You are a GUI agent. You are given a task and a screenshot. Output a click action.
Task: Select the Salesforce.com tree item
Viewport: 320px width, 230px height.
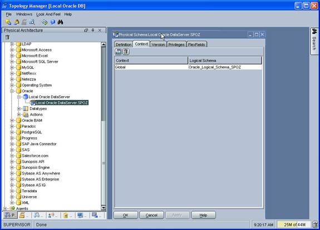(35, 156)
